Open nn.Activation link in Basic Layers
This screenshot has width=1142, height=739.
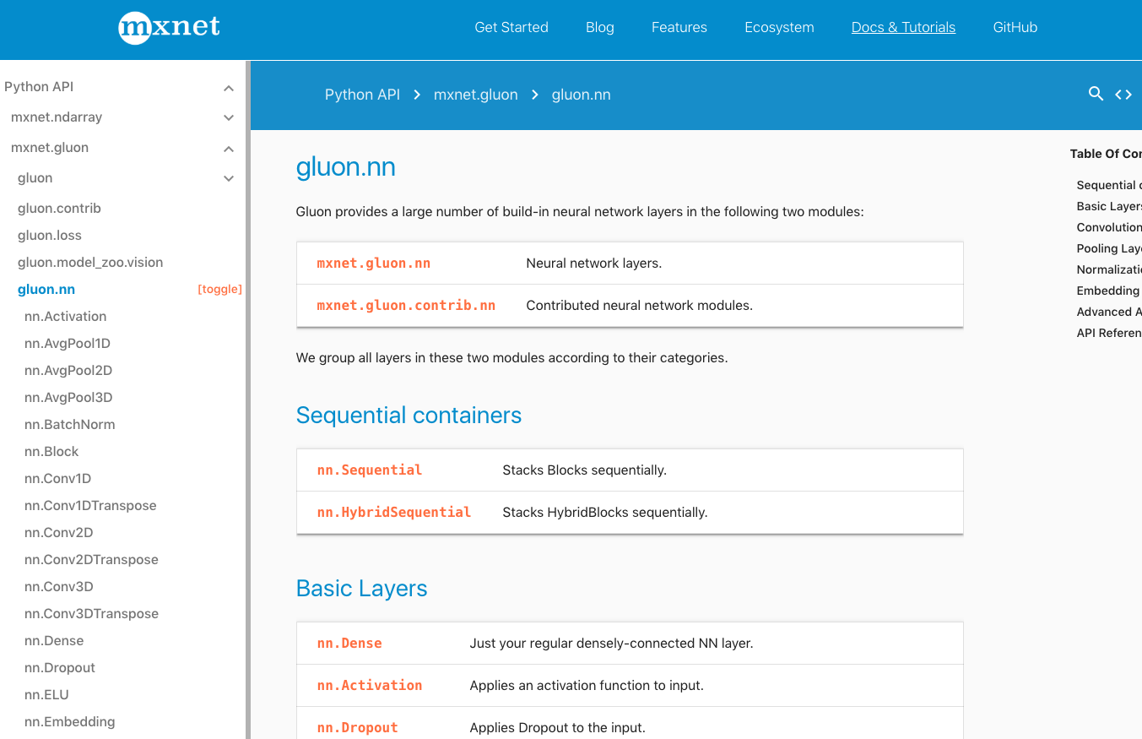pos(370,685)
